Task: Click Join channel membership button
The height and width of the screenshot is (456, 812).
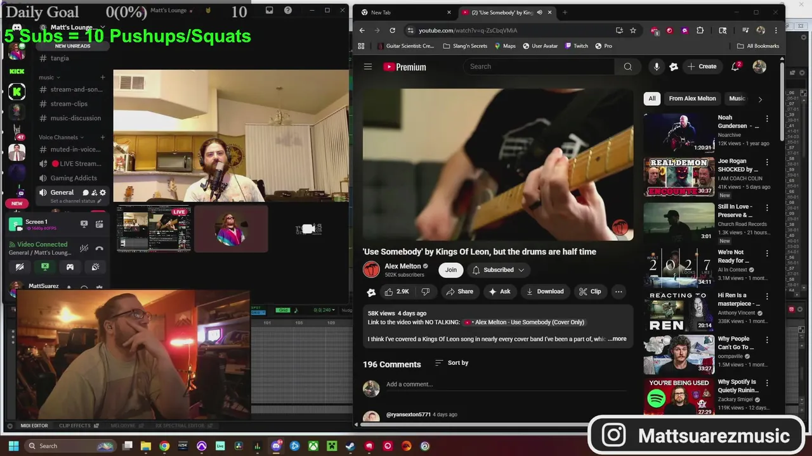Action: (x=450, y=270)
